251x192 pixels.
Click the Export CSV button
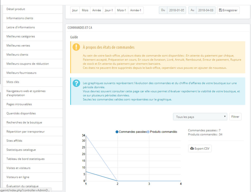coord(200,148)
